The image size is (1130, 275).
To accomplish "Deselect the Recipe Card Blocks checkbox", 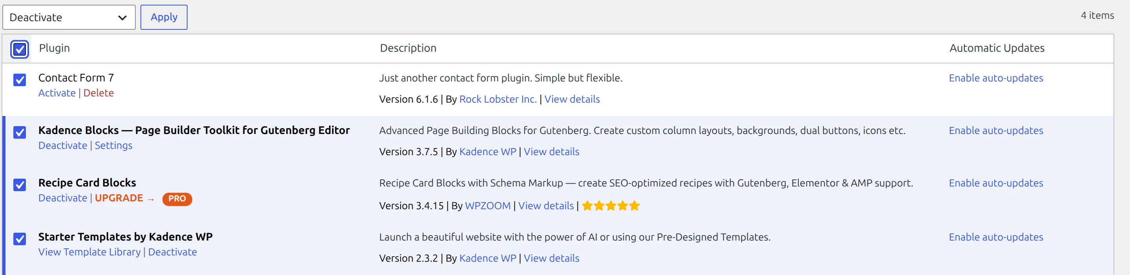I will tap(20, 185).
